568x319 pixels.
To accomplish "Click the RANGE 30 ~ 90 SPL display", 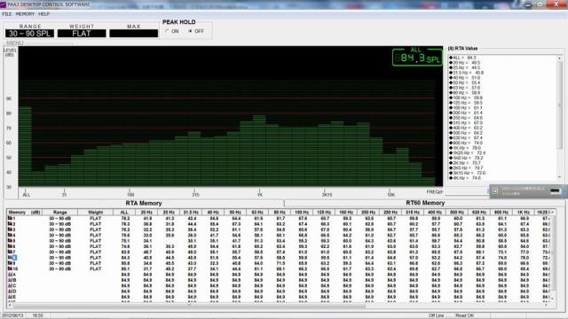I will pyautogui.click(x=29, y=34).
